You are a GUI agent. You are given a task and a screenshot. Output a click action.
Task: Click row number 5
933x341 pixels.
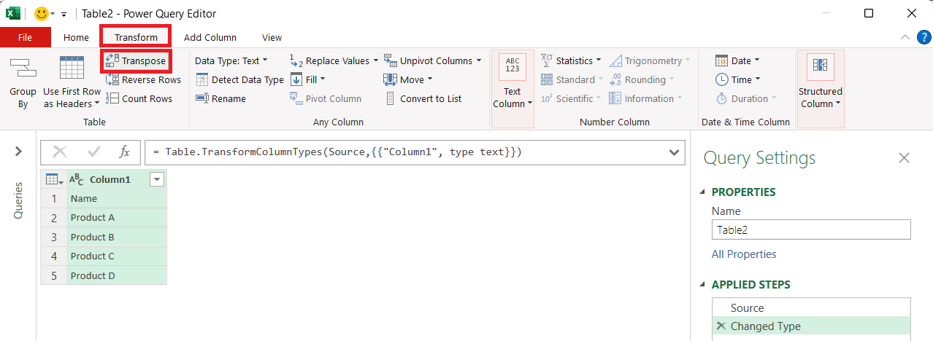tap(54, 275)
